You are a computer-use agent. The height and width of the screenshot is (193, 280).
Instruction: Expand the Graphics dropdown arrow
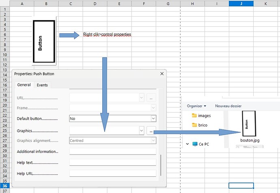pos(142,131)
